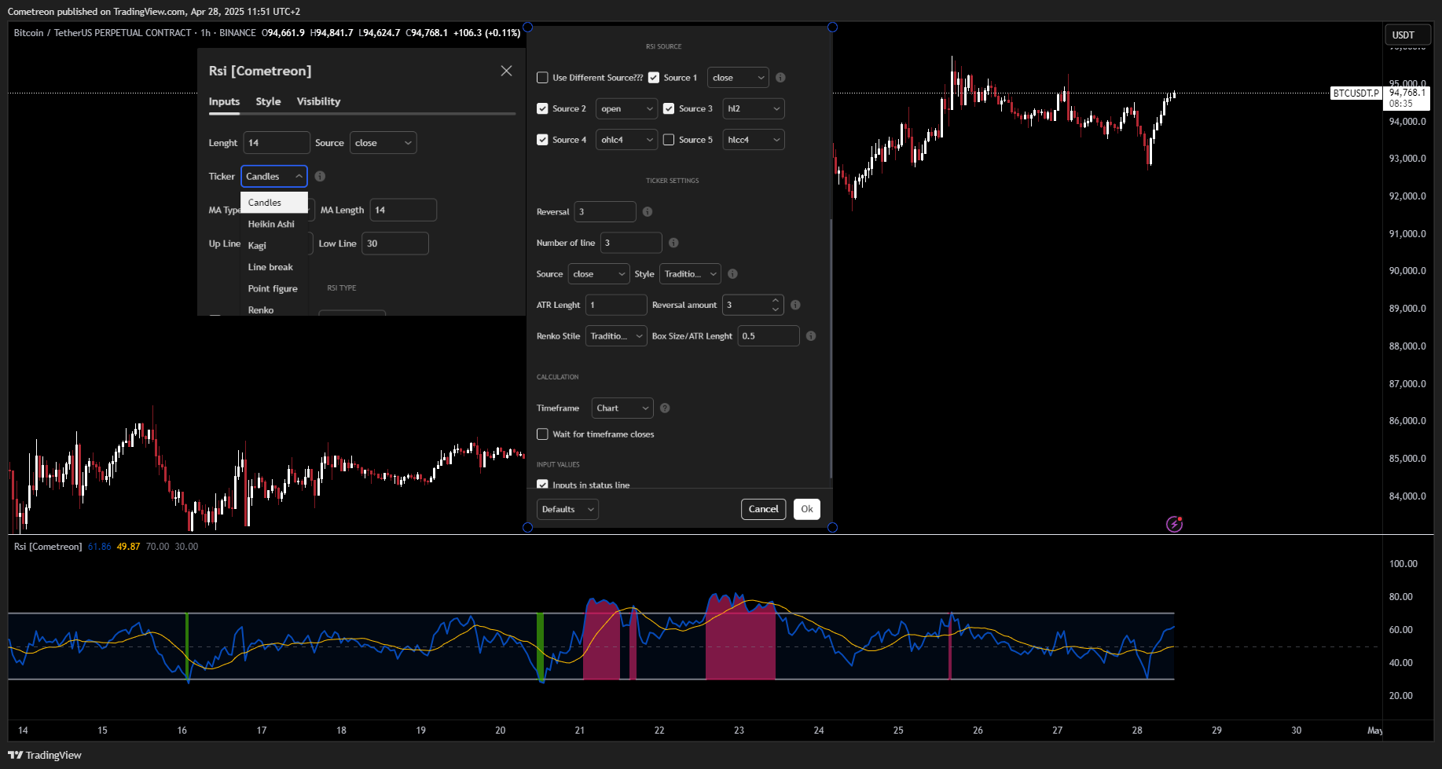Click info icon beside Box Size/ATR Lenght
The width and height of the screenshot is (1442, 769).
811,336
